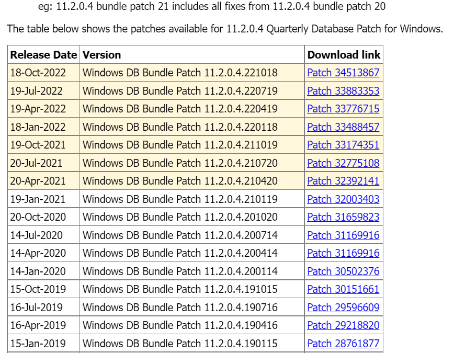The height and width of the screenshot is (353, 454).
Task: Select version text 11.2.0.4.190716
Action: 241,308
